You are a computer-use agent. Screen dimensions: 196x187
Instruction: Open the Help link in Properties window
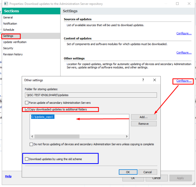(8, 176)
